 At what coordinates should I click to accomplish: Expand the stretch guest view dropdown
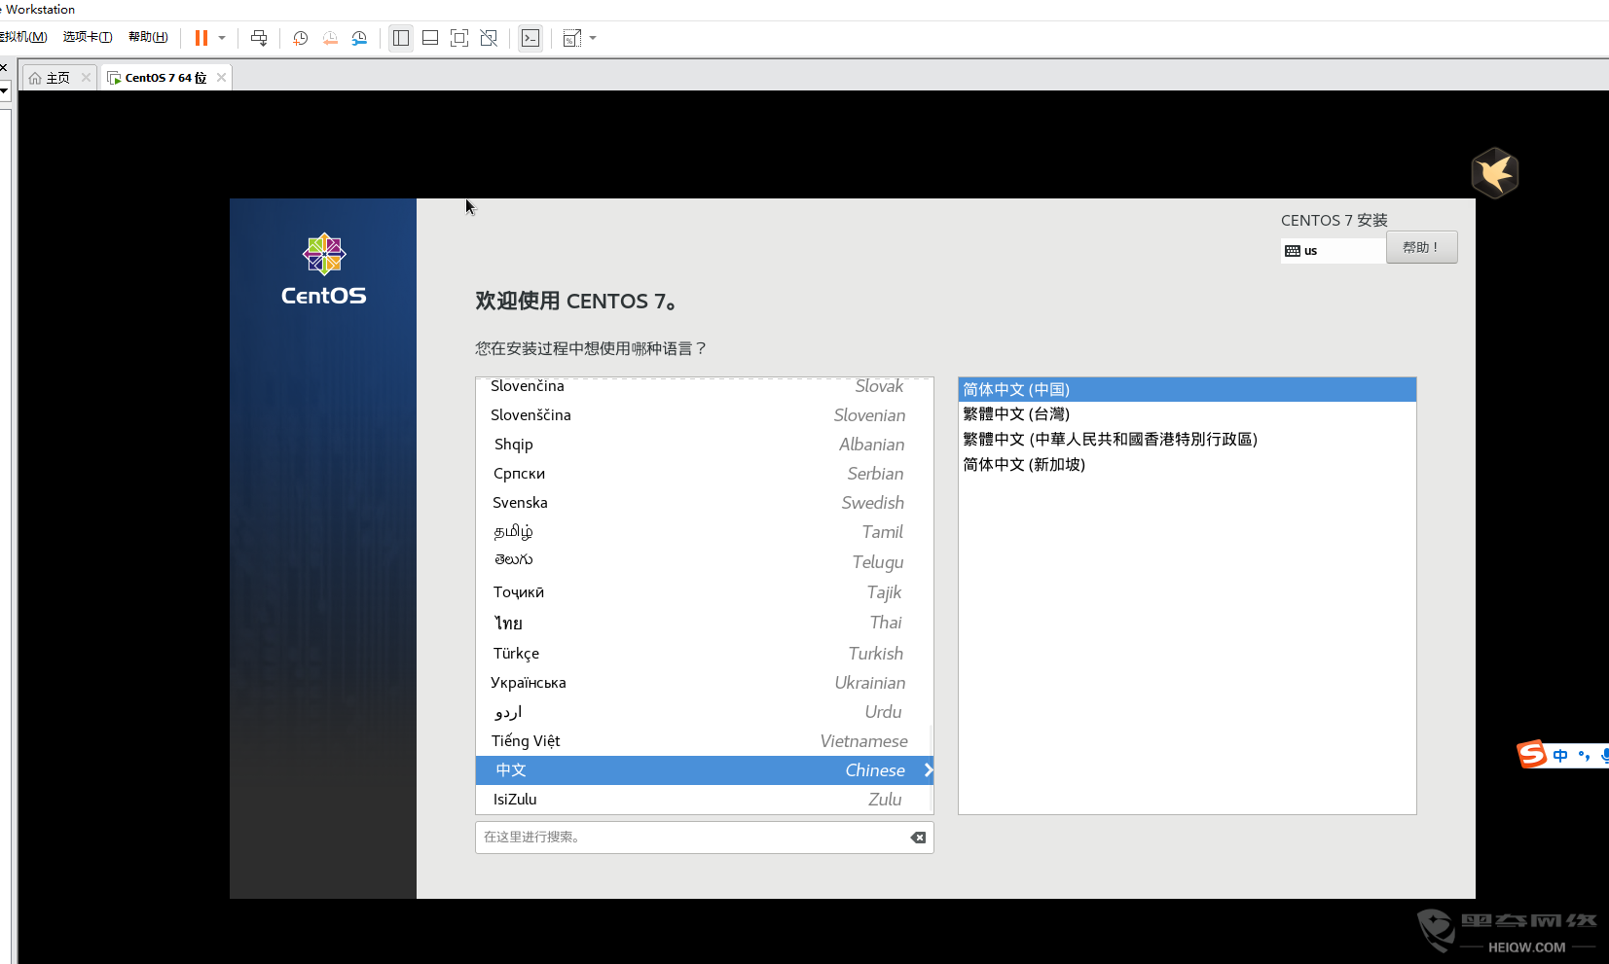(593, 38)
